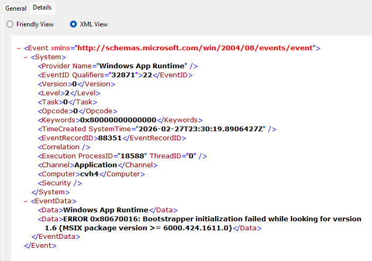Image resolution: width=372 pixels, height=261 pixels.
Task: Click the Opcode element line
Action: [x=77, y=111]
